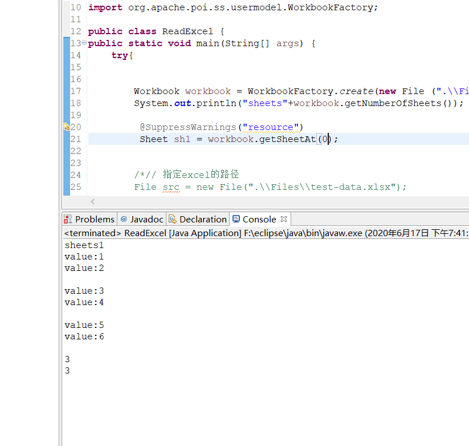Click the red Problems tab icon
The image size is (469, 446).
point(70,219)
